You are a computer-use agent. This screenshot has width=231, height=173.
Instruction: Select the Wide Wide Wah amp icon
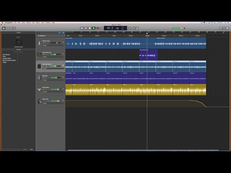tap(39, 54)
